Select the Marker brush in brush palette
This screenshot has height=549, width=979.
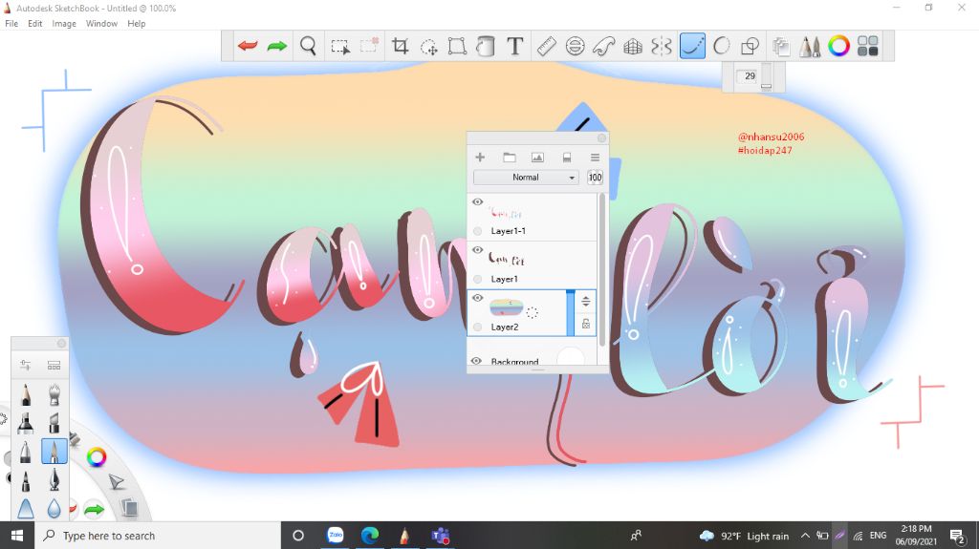(26, 423)
